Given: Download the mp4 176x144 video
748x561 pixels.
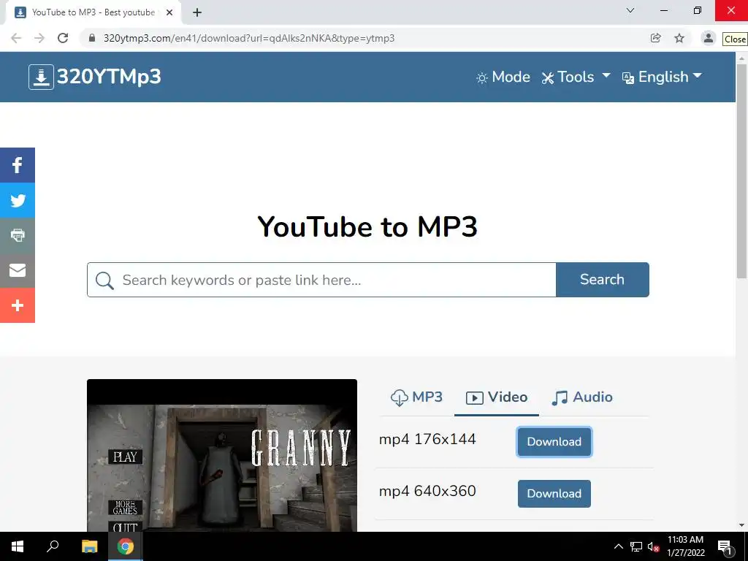Looking at the screenshot, I should pos(554,442).
